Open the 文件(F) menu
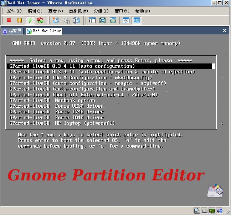231x215 pixels. 14,11
